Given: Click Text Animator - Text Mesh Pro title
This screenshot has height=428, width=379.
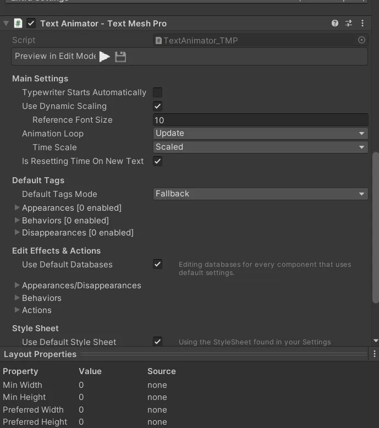Looking at the screenshot, I should [x=103, y=24].
